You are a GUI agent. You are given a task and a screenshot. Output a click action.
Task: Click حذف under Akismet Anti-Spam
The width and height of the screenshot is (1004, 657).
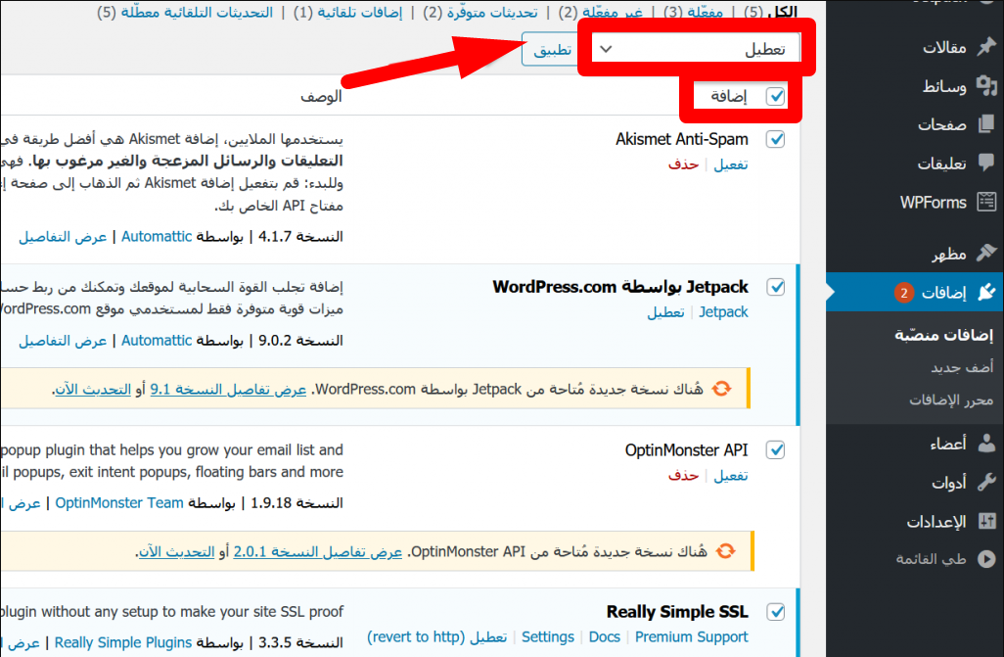point(683,164)
